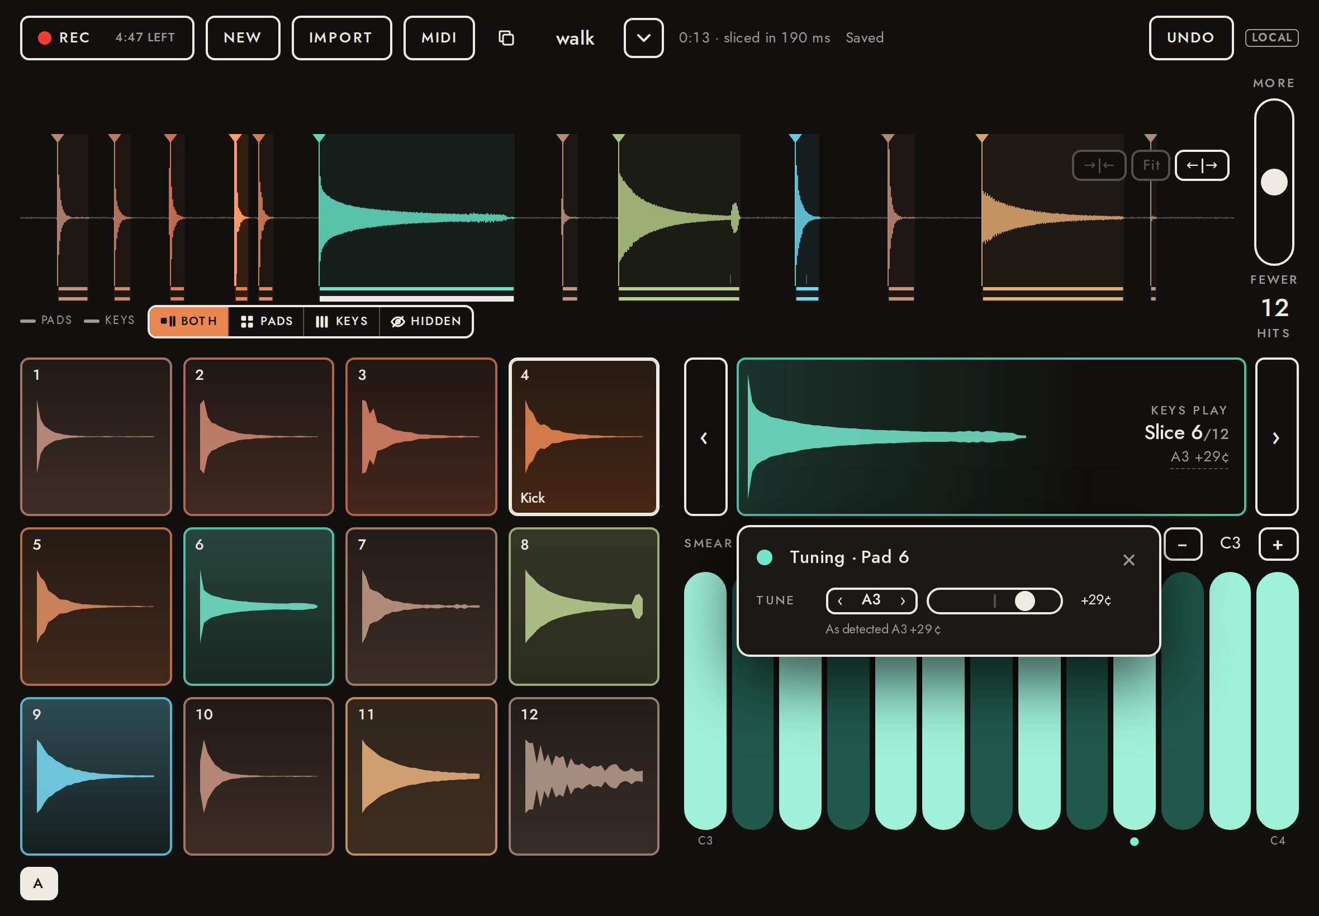This screenshot has width=1319, height=916.
Task: Adjust the fine tune cents slider knob
Action: tap(1025, 601)
